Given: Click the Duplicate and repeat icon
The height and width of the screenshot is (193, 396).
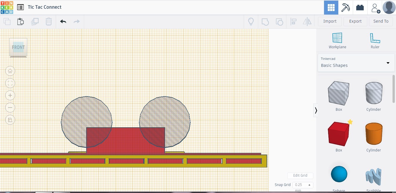Looking at the screenshot, I should point(35,22).
